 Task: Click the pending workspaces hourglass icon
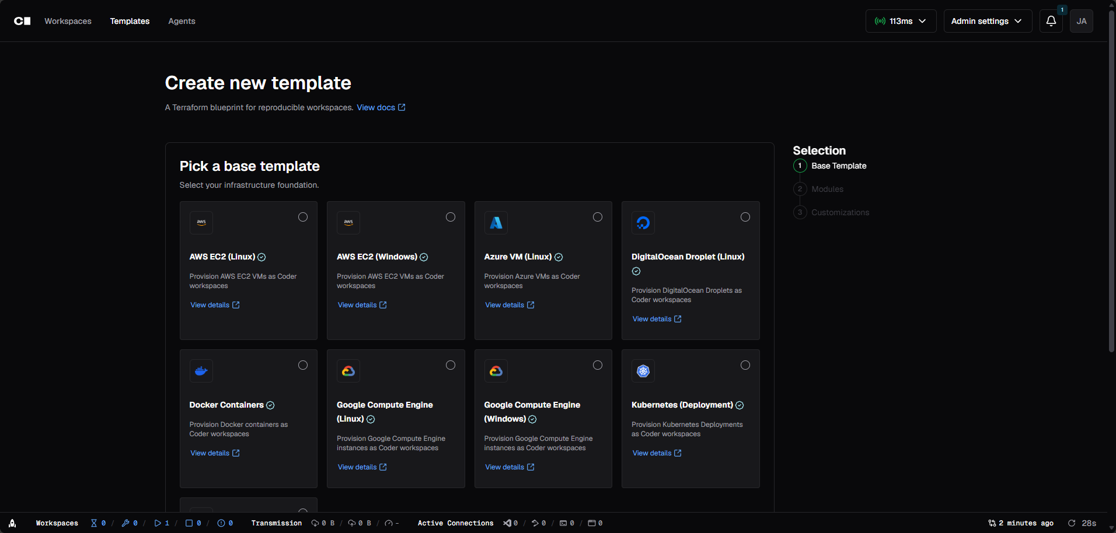click(x=94, y=523)
